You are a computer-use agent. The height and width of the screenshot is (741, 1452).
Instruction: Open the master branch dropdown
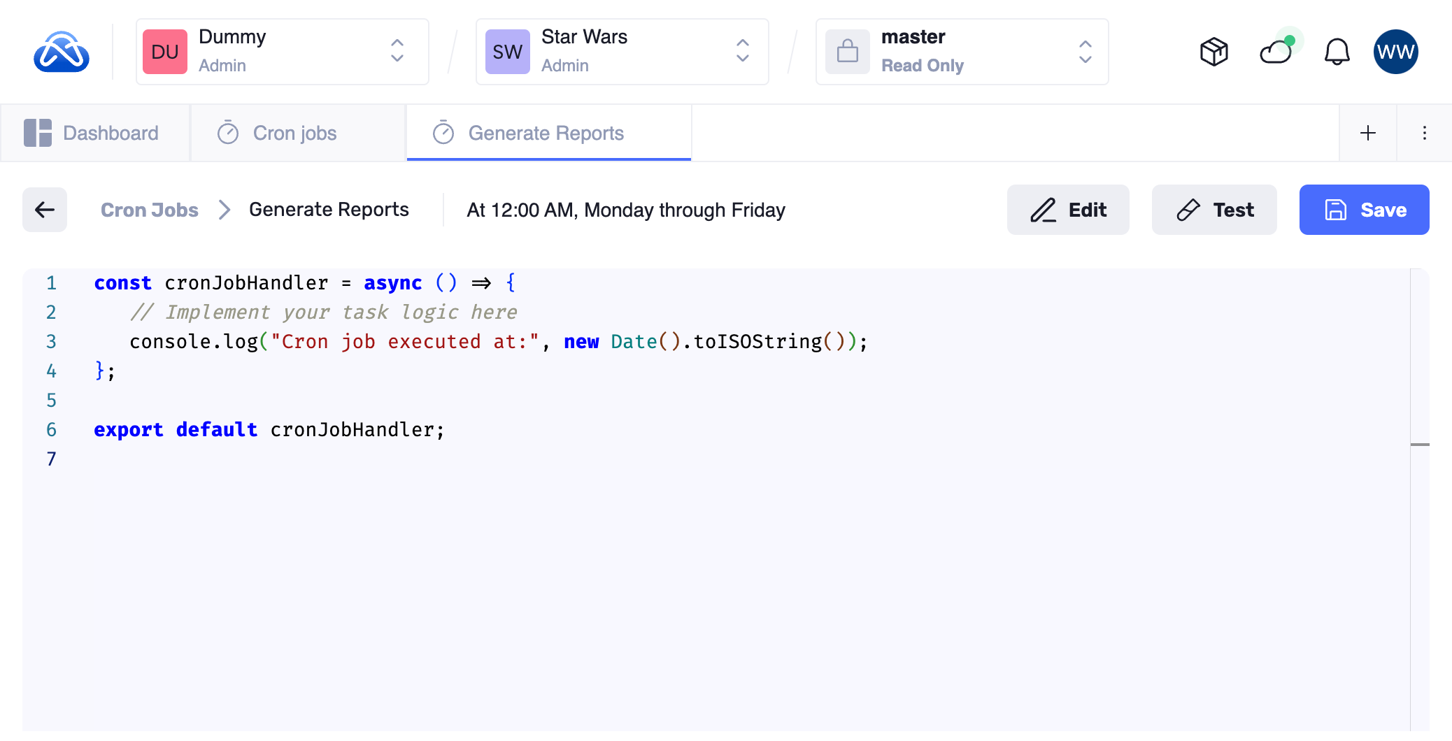(x=1085, y=52)
